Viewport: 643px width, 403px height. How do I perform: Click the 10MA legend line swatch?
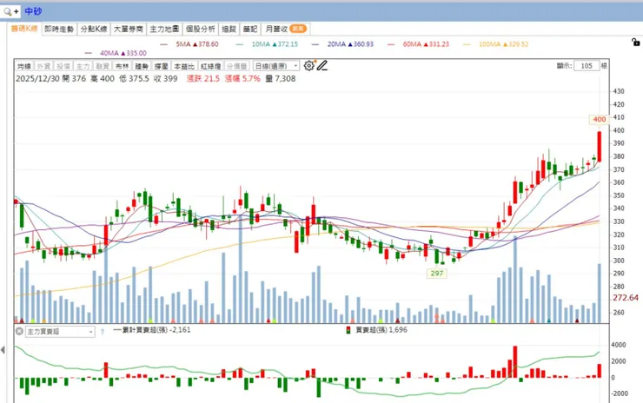(x=240, y=44)
